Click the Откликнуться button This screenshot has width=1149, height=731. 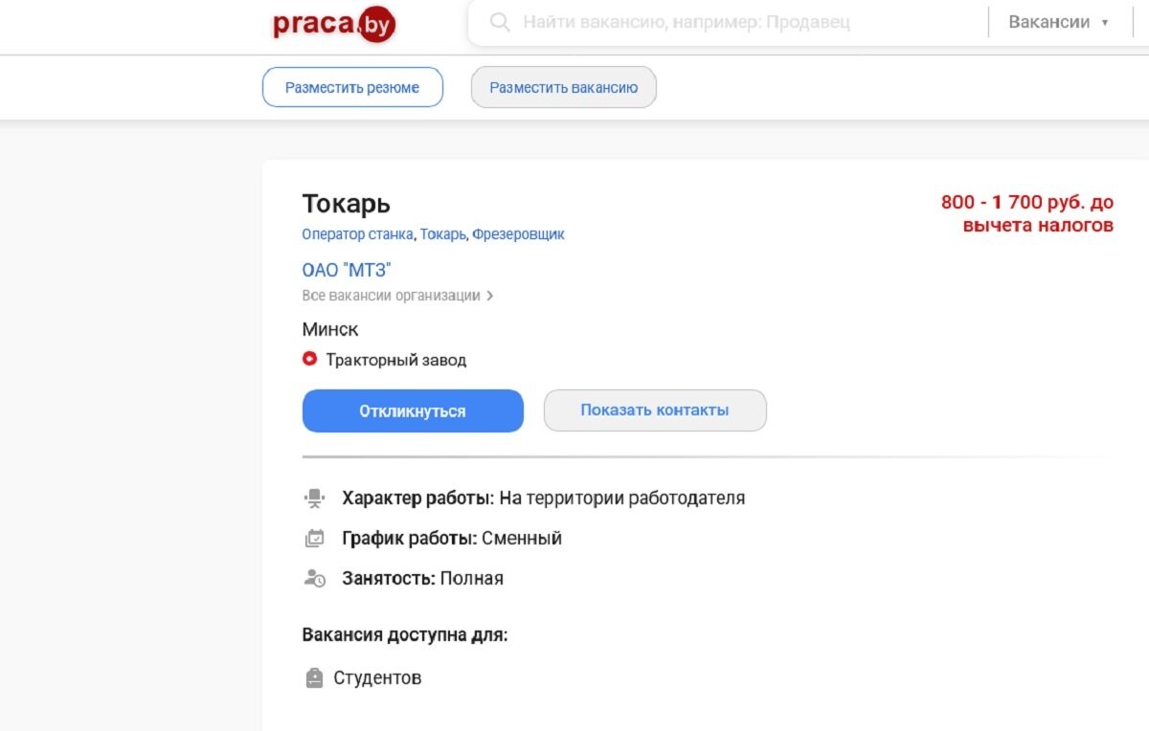[412, 410]
